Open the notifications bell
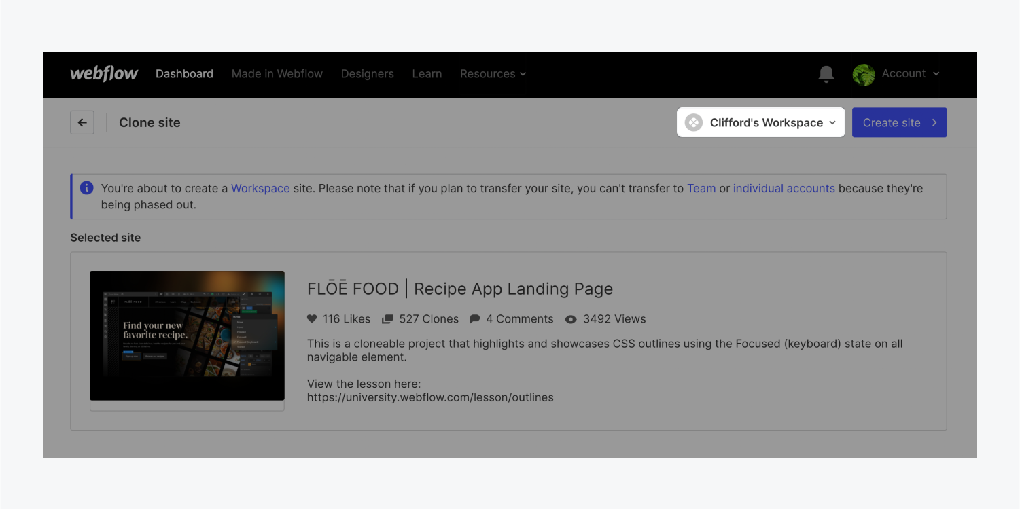Image resolution: width=1020 pixels, height=510 pixels. [826, 74]
